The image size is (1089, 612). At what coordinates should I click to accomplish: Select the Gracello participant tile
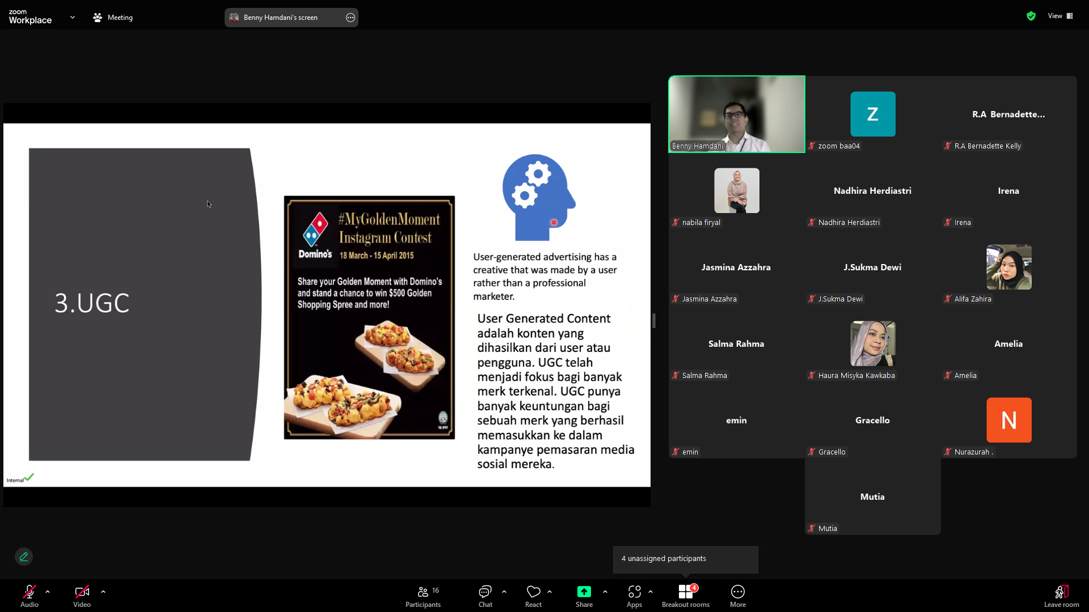point(873,420)
